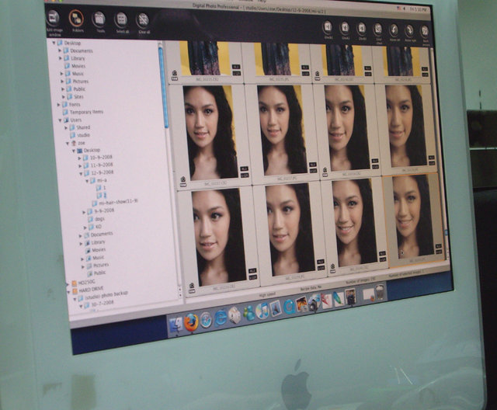Click the rightmost toolbar icon

[425, 31]
